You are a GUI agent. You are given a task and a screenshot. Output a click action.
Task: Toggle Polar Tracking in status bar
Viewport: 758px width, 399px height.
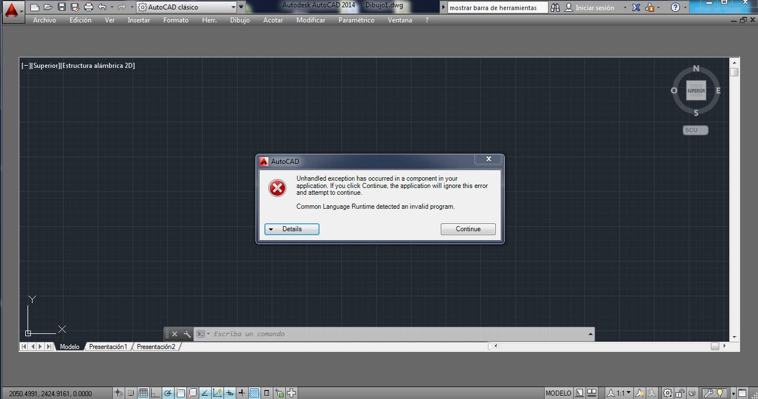(168, 393)
